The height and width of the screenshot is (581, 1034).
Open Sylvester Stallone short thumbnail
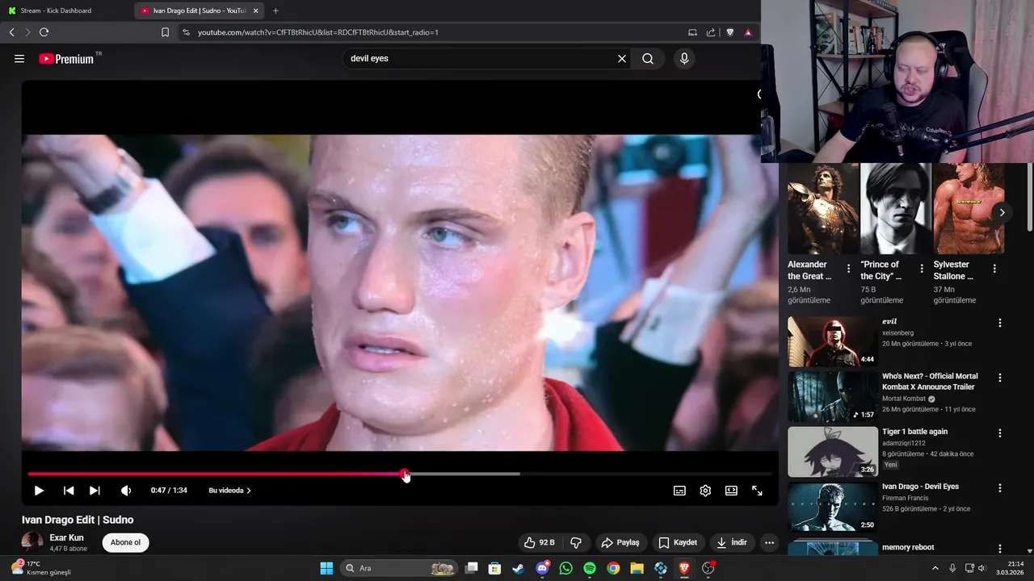pos(969,209)
